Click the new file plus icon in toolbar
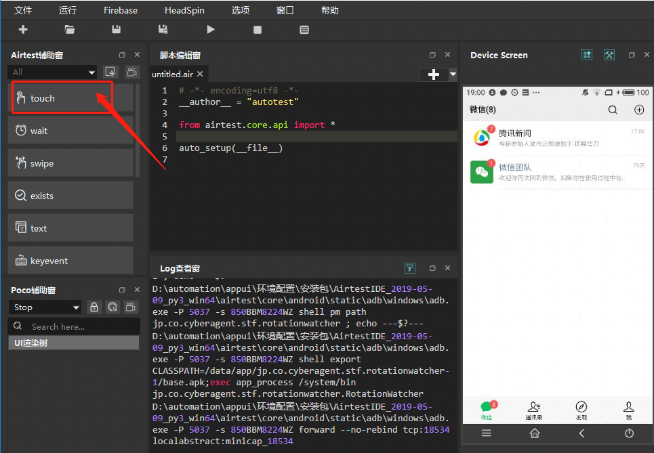Image resolution: width=654 pixels, height=453 pixels. 23,30
